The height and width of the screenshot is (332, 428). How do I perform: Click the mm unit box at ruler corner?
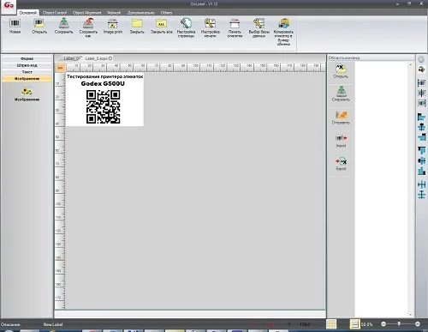[x=60, y=68]
